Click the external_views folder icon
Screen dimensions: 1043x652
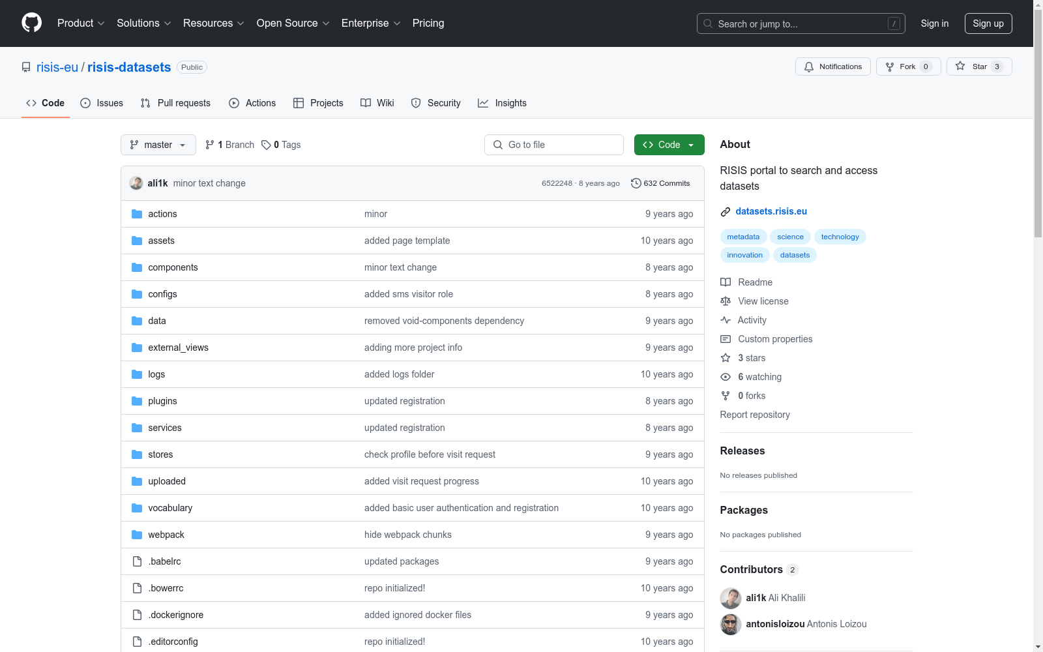pyautogui.click(x=137, y=348)
